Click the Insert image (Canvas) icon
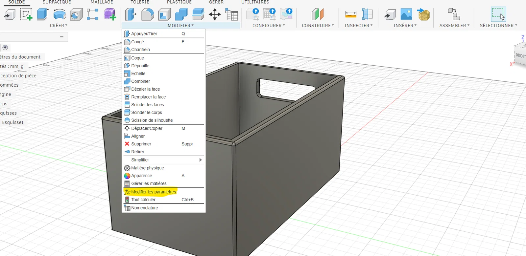Image resolution: width=526 pixels, height=256 pixels. pos(406,14)
